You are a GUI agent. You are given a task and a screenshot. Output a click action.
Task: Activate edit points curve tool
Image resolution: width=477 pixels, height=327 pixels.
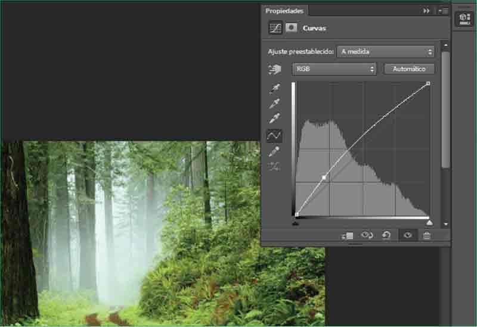[274, 136]
